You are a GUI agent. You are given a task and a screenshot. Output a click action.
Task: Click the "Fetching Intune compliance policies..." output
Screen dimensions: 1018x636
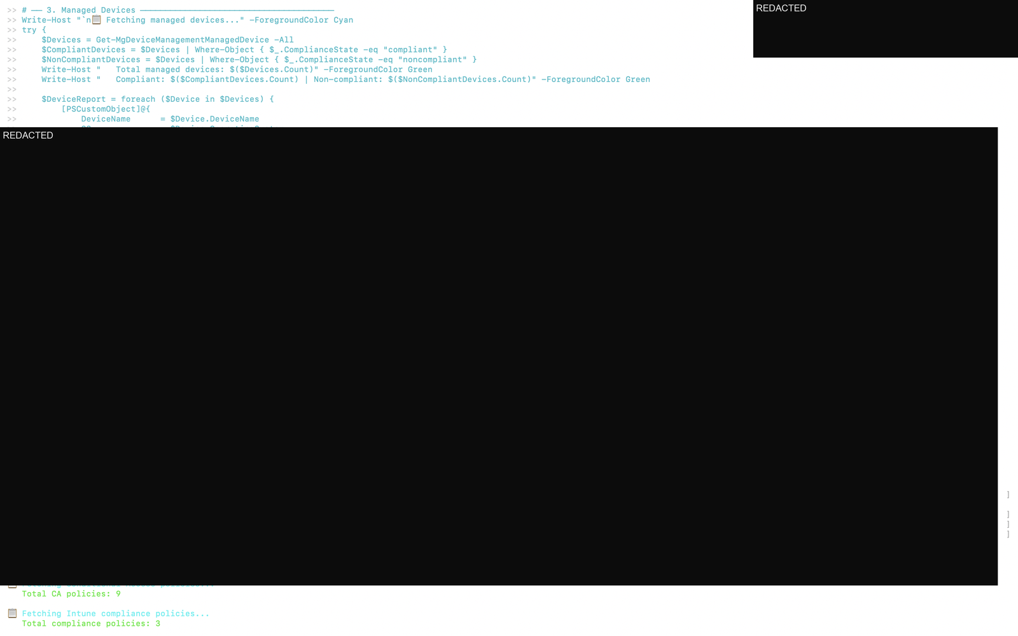116,614
